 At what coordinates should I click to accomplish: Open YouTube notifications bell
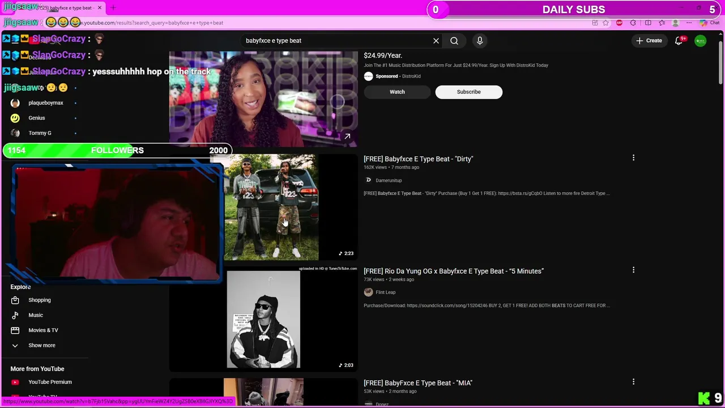(679, 41)
